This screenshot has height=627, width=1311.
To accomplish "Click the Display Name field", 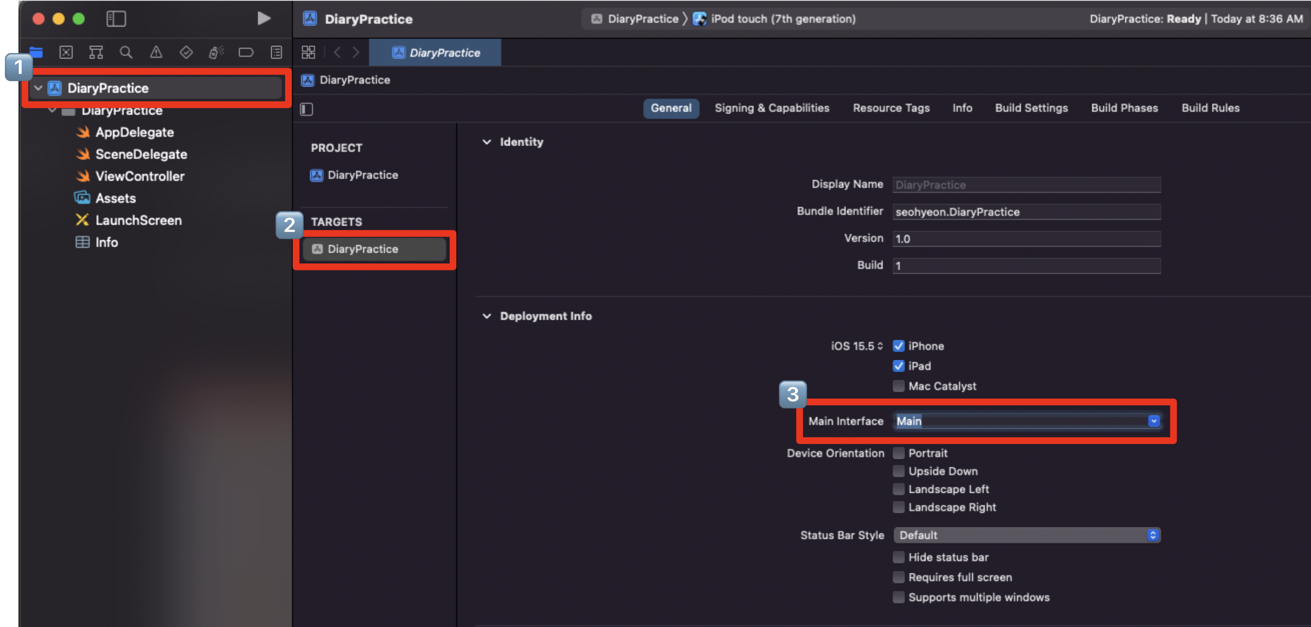I will (1026, 184).
